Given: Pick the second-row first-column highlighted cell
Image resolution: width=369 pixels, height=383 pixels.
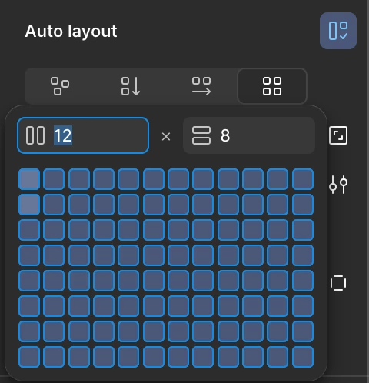Looking at the screenshot, I should click(29, 205).
